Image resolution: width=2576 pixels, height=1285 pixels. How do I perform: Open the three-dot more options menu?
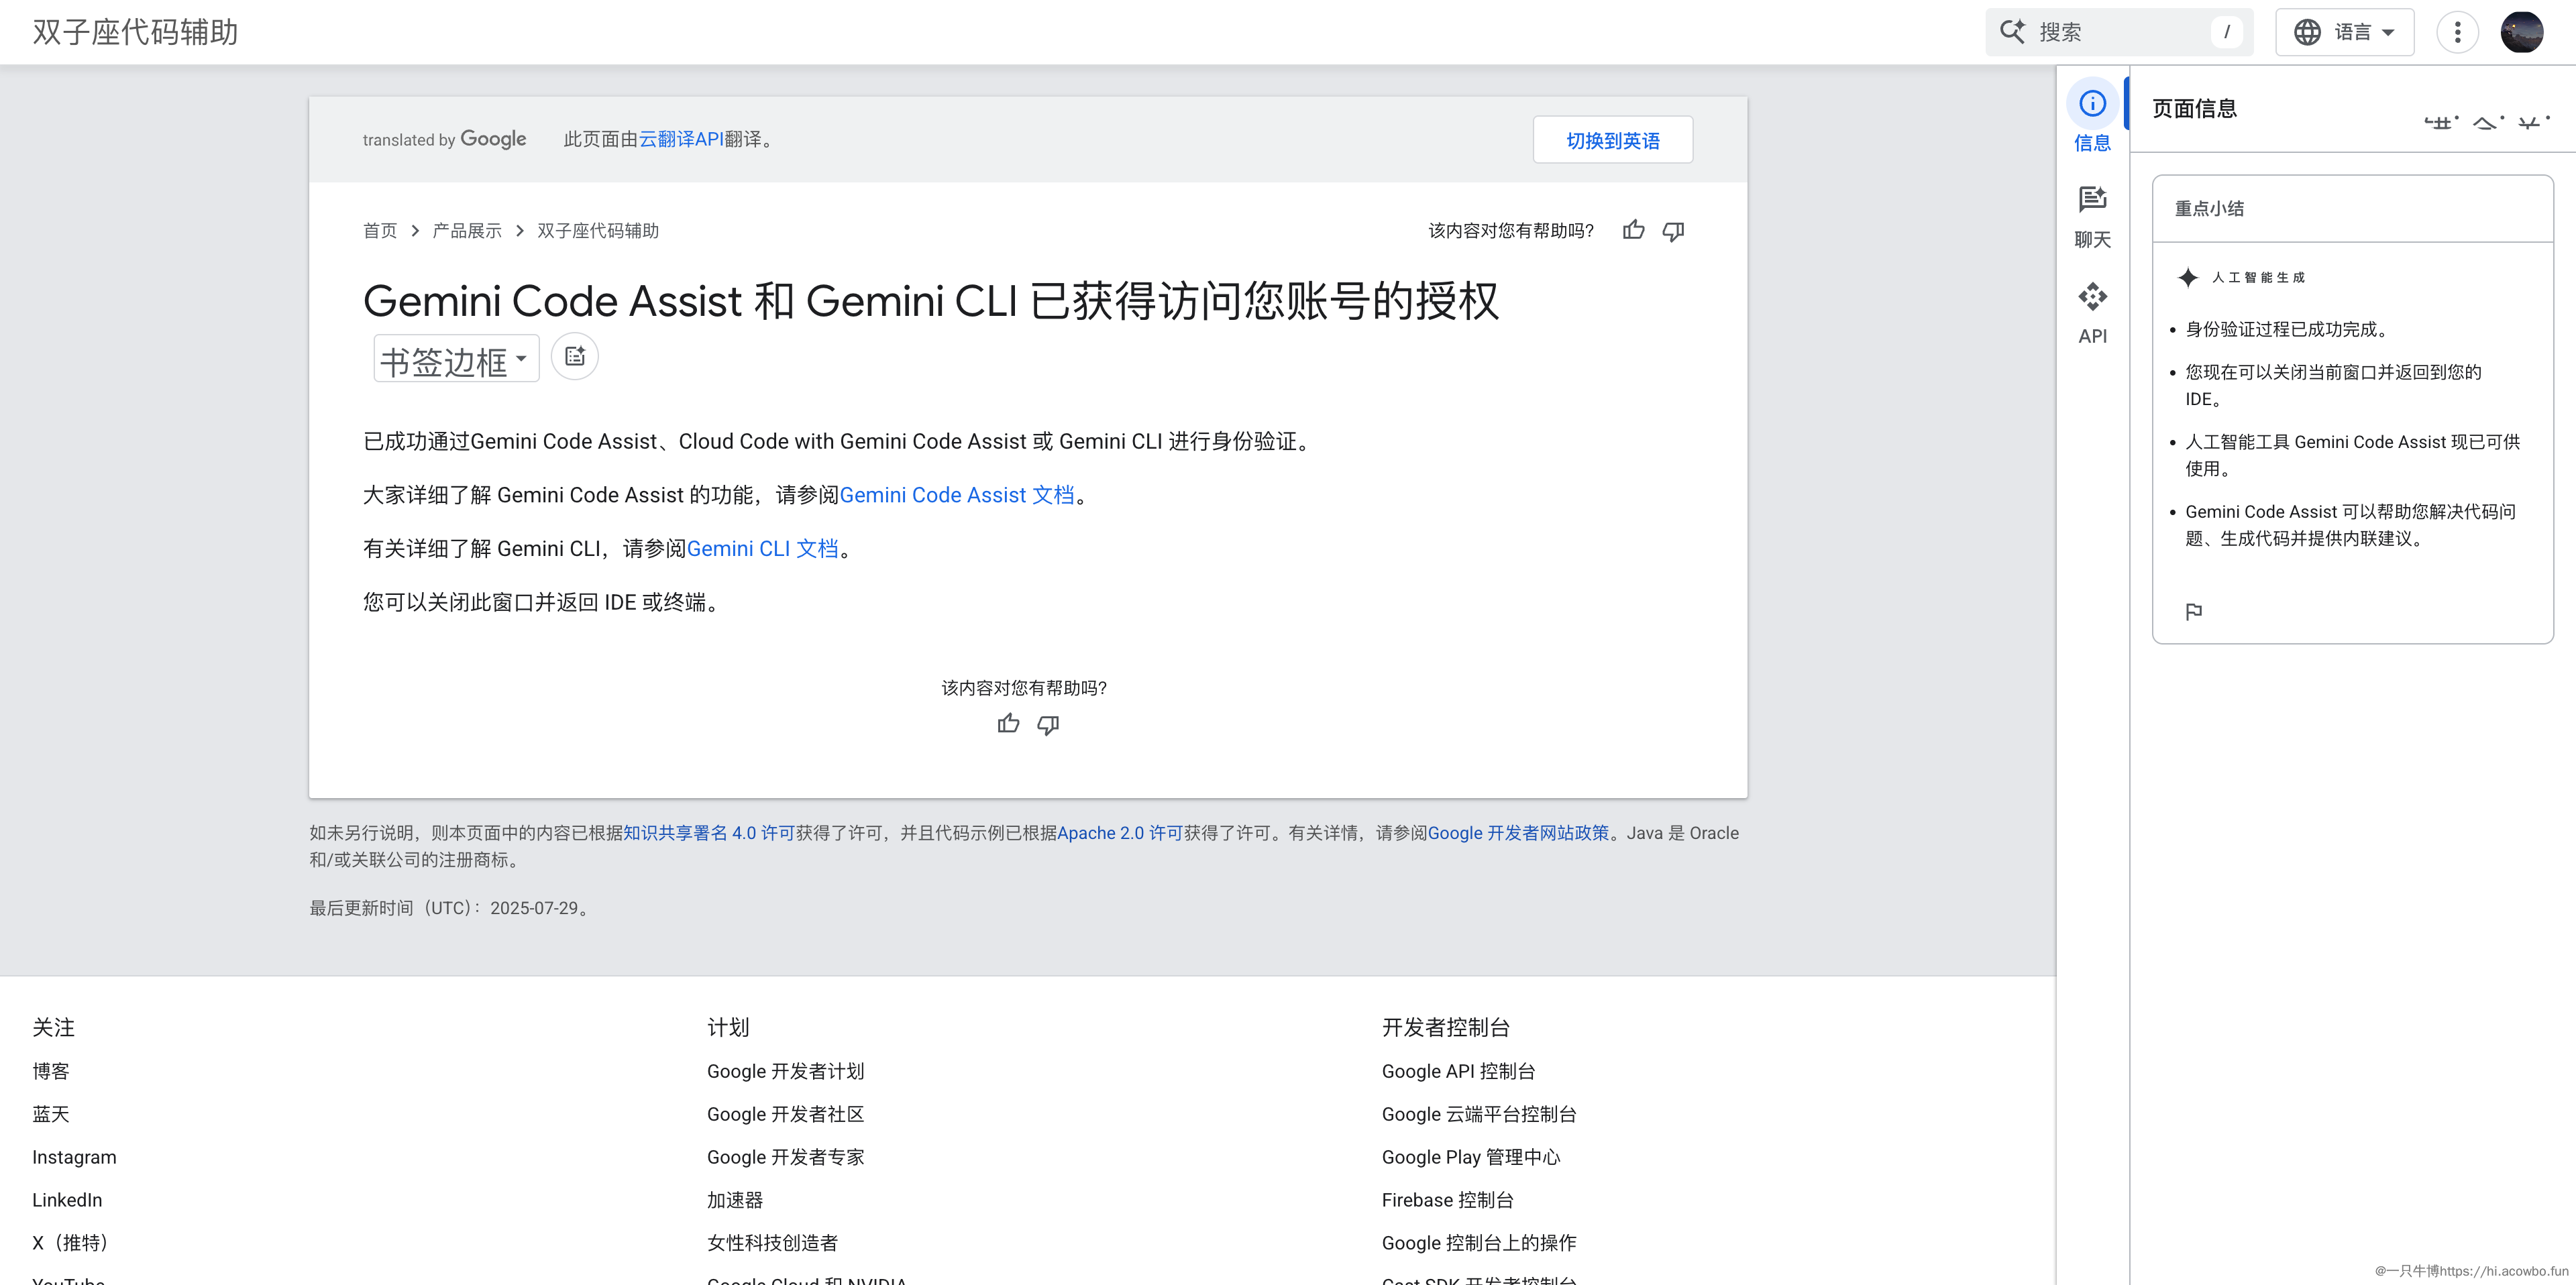(2457, 32)
